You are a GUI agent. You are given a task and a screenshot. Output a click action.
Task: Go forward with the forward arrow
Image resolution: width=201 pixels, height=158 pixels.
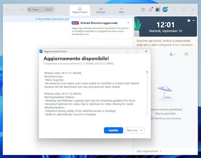click(14, 10)
